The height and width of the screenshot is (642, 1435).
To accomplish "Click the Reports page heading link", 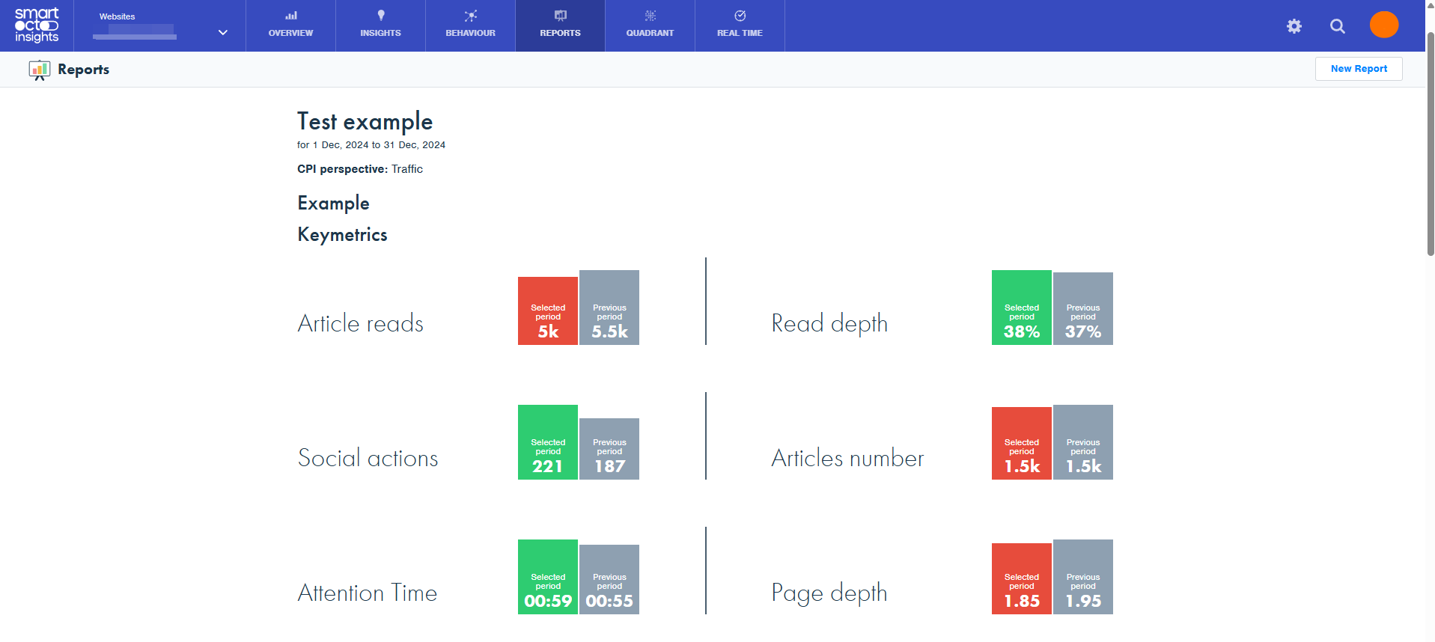I will pos(83,70).
